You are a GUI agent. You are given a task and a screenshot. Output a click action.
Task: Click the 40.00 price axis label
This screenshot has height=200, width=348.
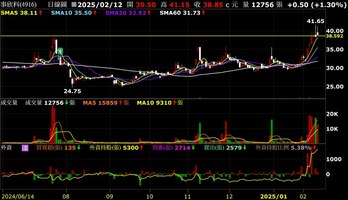[x=335, y=31]
